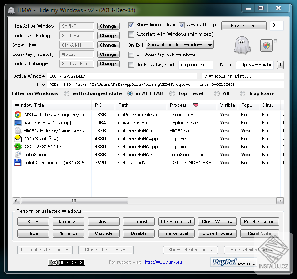
Task: Click the Disable button
Action: pyautogui.click(x=139, y=233)
